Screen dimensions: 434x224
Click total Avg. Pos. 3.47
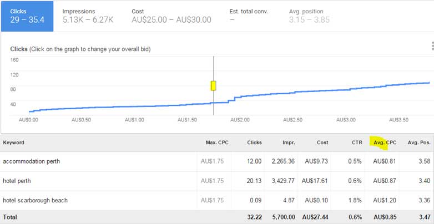coord(425,217)
